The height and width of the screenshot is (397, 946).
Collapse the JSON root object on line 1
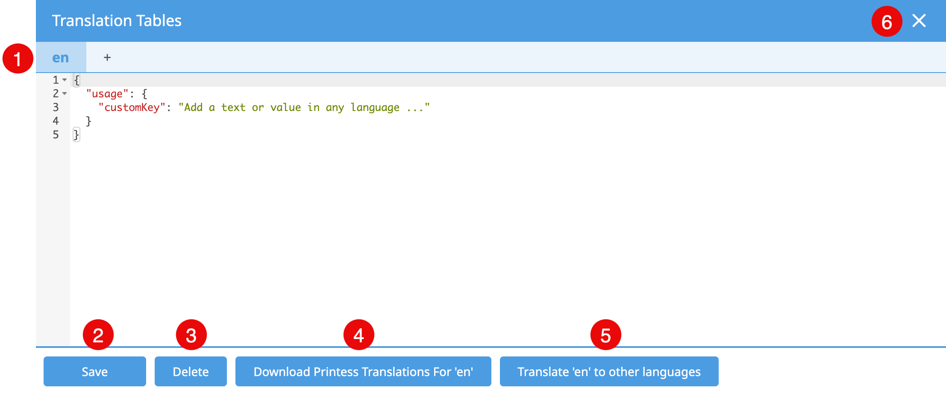(65, 79)
